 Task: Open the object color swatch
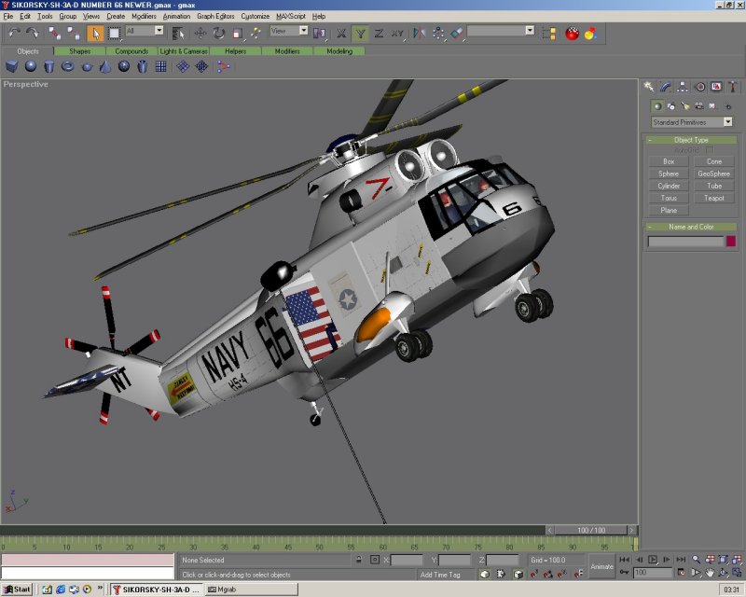click(730, 242)
